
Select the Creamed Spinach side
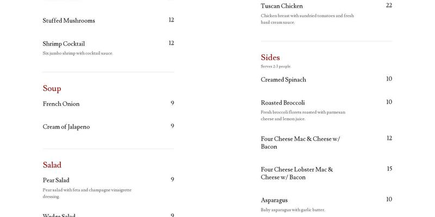pos(283,80)
